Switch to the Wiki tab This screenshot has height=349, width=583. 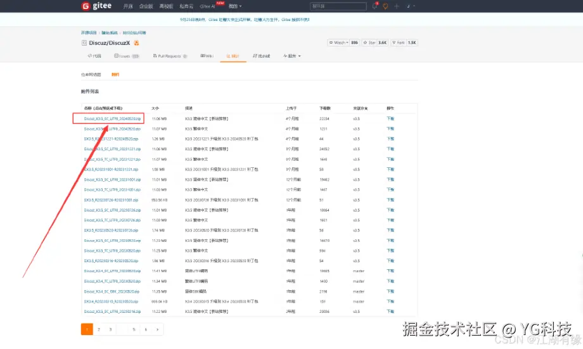click(207, 56)
